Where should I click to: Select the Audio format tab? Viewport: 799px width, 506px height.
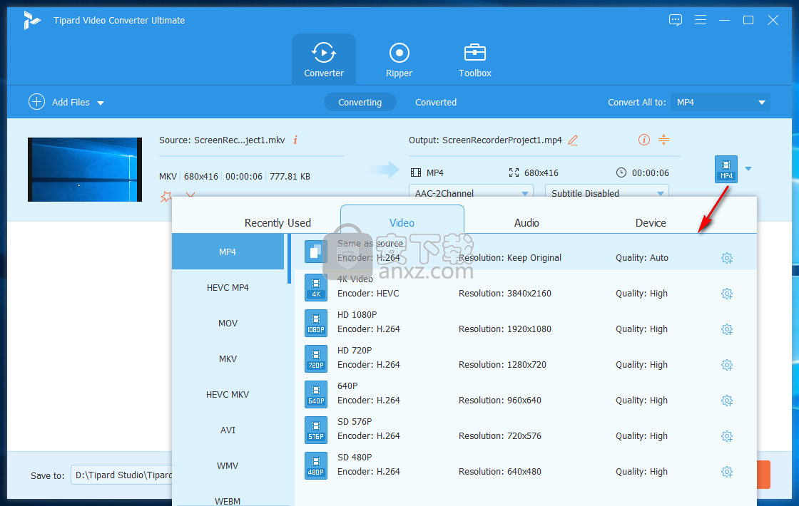point(526,222)
